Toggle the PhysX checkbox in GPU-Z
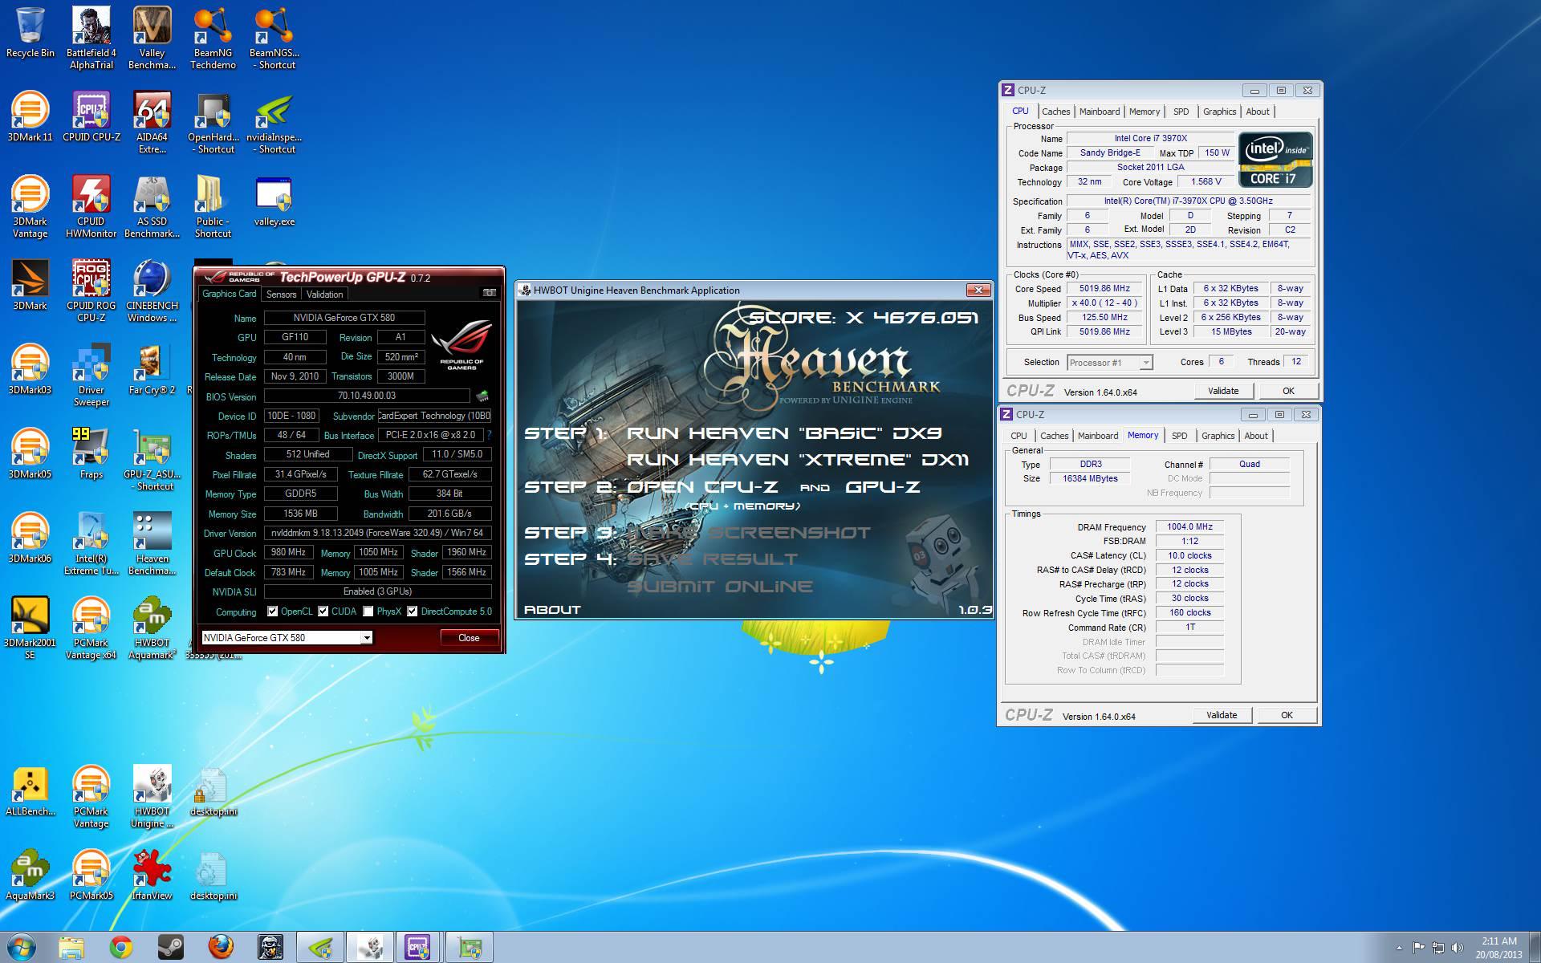This screenshot has width=1541, height=963. click(x=368, y=612)
